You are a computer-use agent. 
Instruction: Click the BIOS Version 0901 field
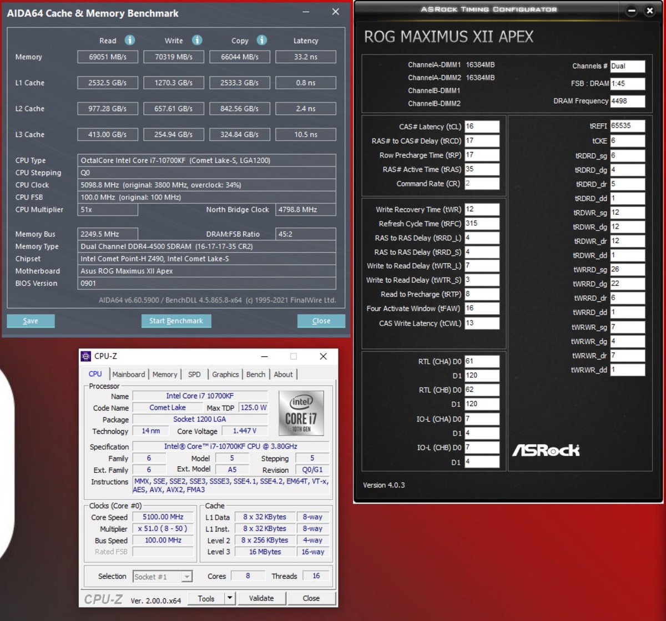(x=206, y=283)
